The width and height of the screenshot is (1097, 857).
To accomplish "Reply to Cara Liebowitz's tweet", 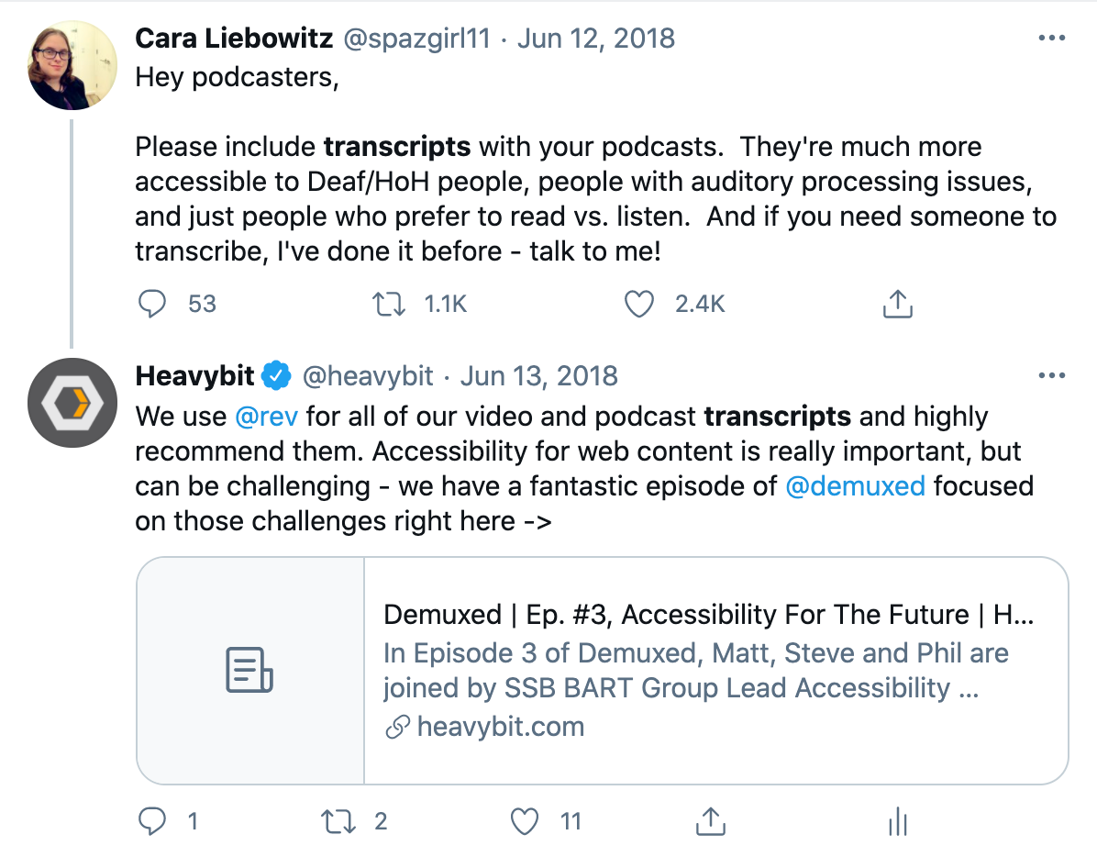I will pyautogui.click(x=152, y=305).
